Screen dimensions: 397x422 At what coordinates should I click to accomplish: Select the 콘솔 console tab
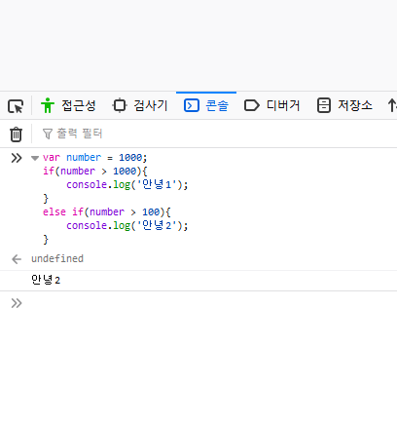206,105
